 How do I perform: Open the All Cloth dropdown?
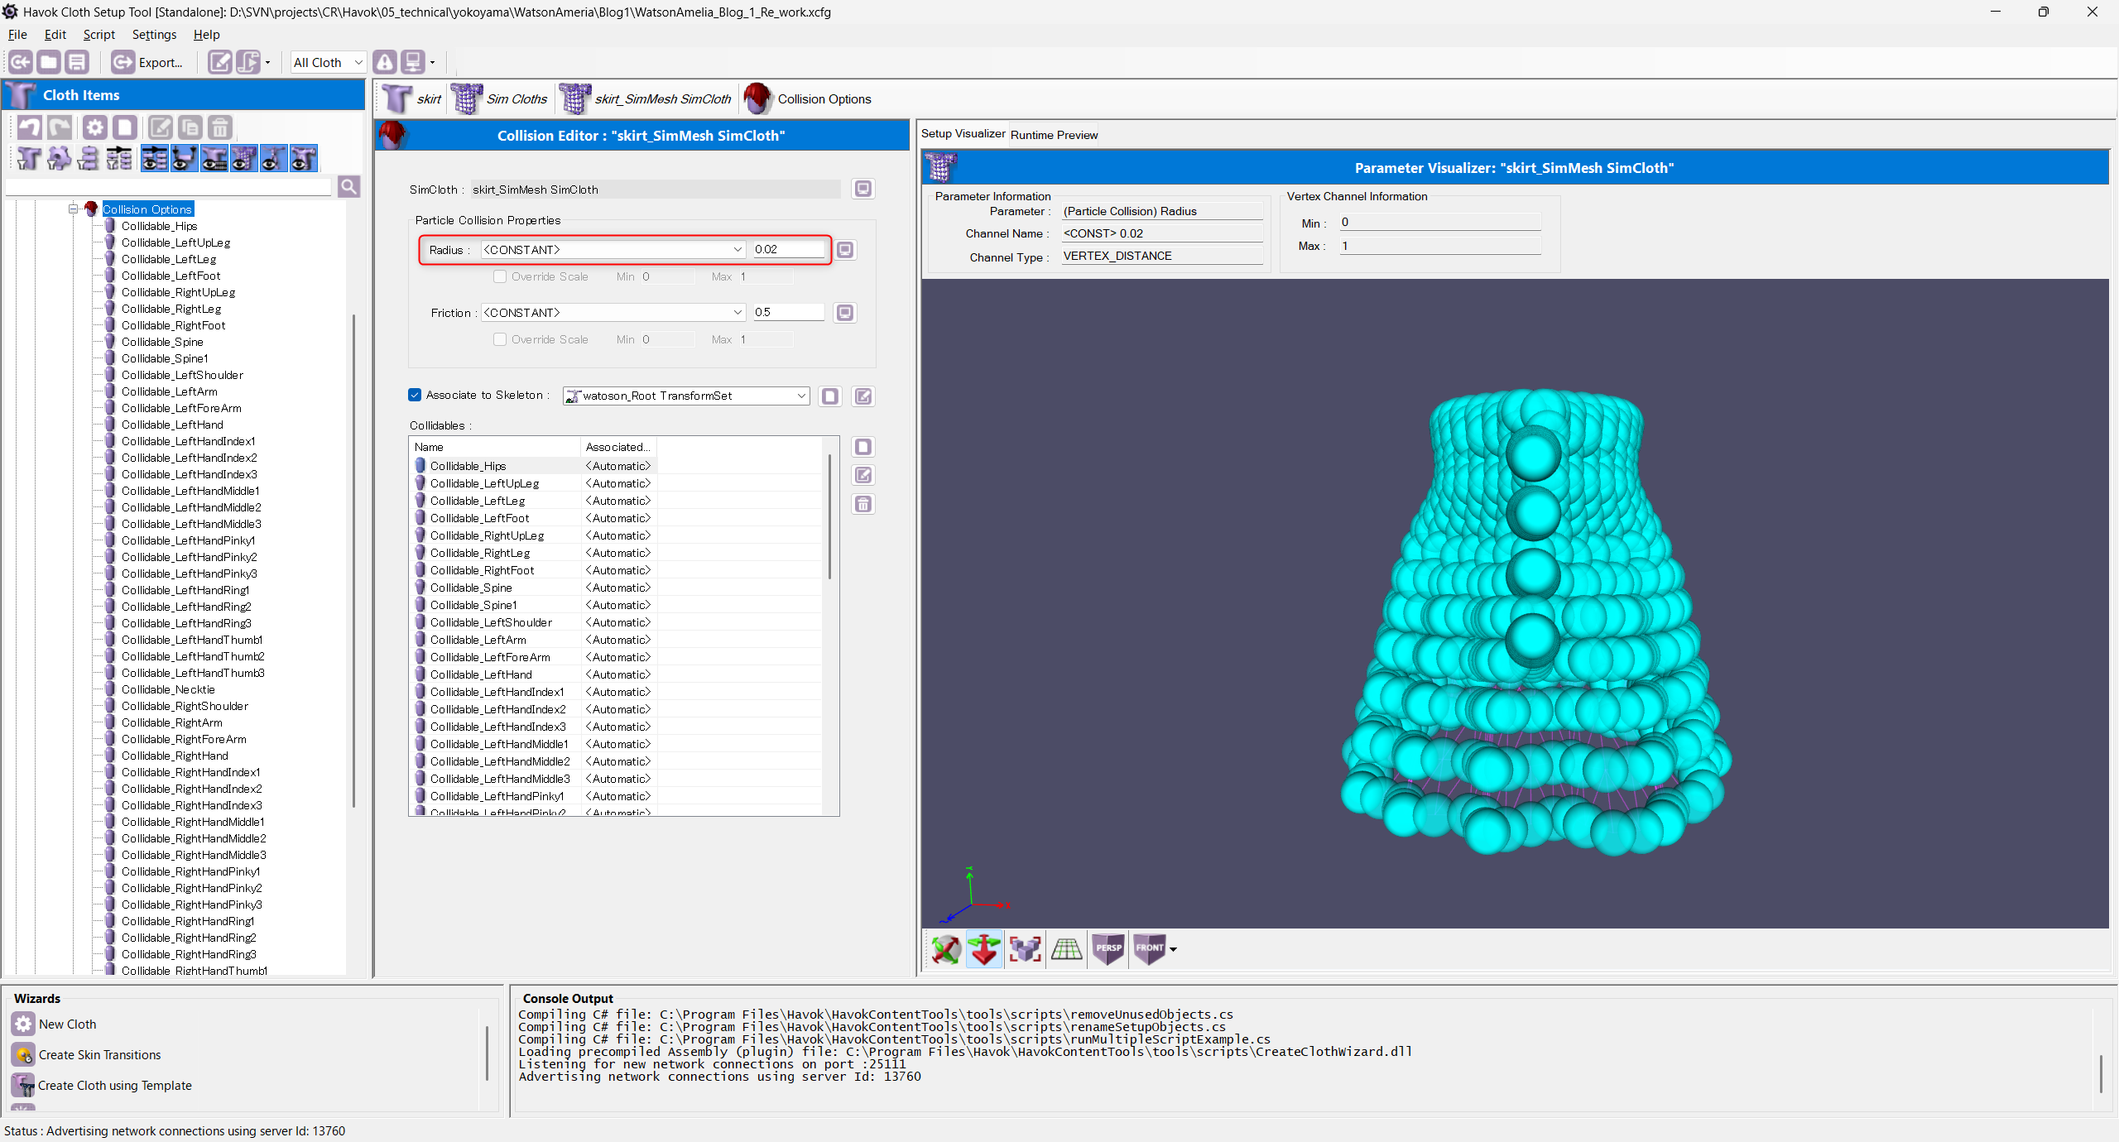[328, 62]
